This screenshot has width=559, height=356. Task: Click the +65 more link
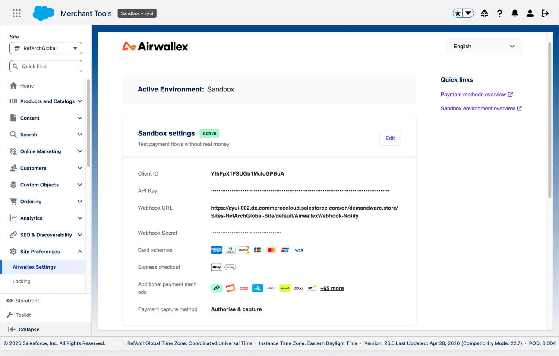pos(332,288)
